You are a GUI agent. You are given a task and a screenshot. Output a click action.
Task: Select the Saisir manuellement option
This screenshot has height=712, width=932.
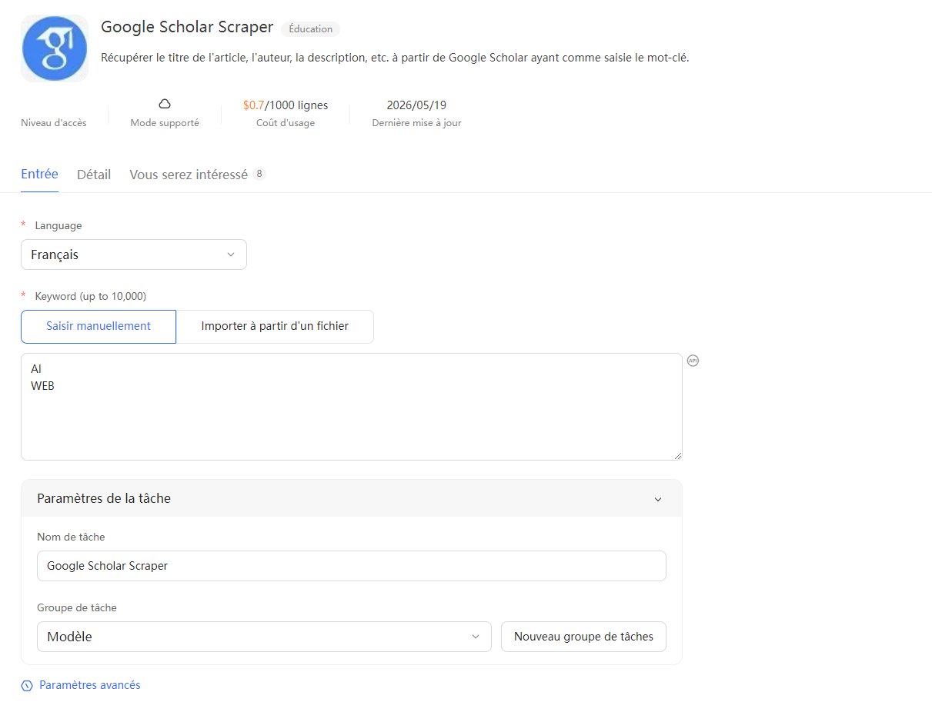(x=99, y=326)
